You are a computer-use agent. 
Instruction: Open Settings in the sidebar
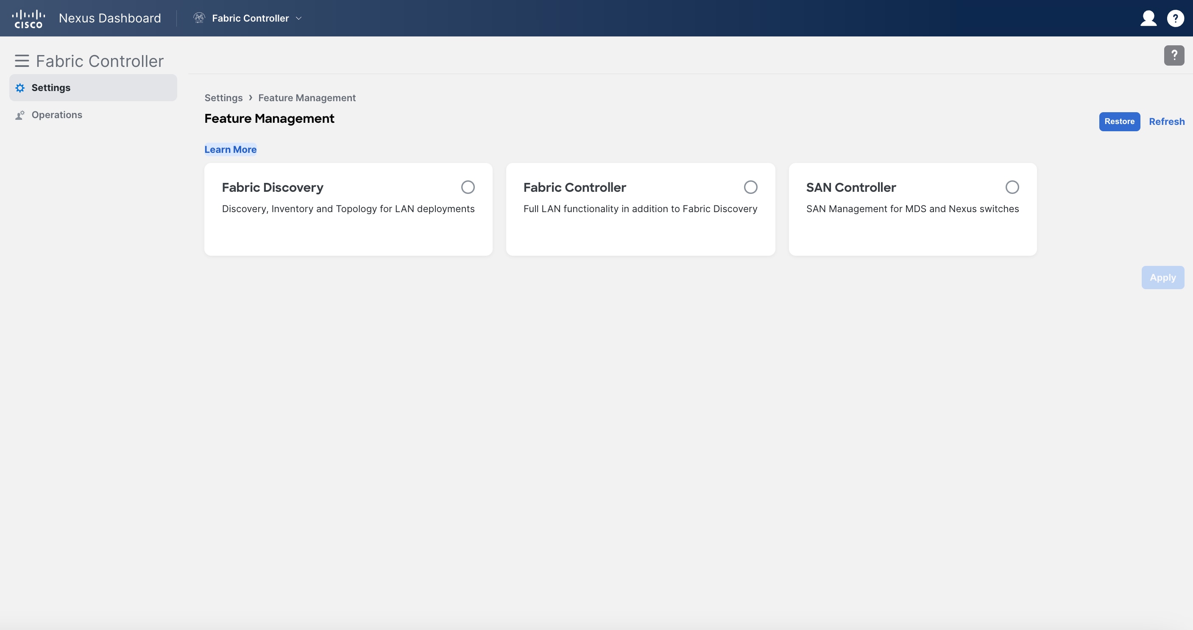pyautogui.click(x=93, y=87)
